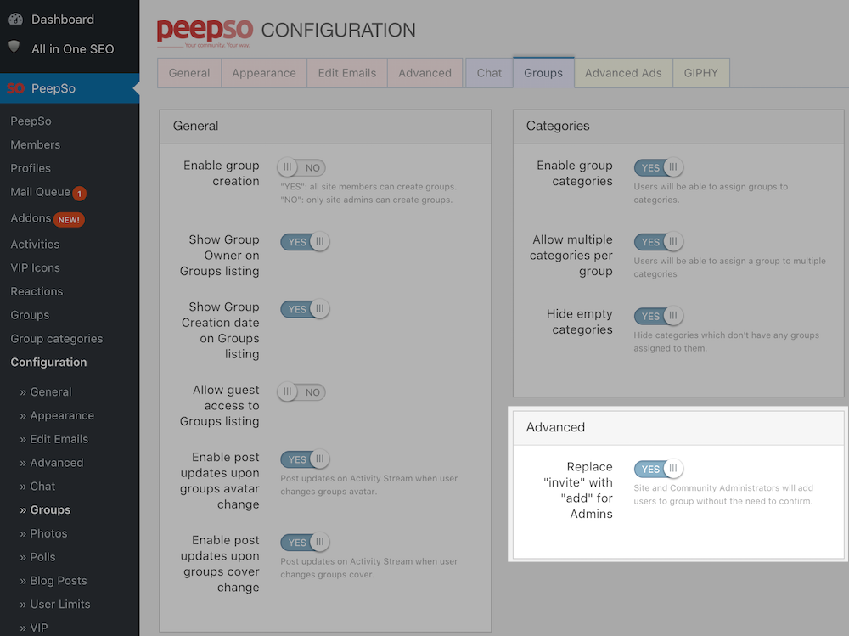Image resolution: width=849 pixels, height=636 pixels.
Task: Click the CONFIGURATION page title
Action: coord(339,31)
